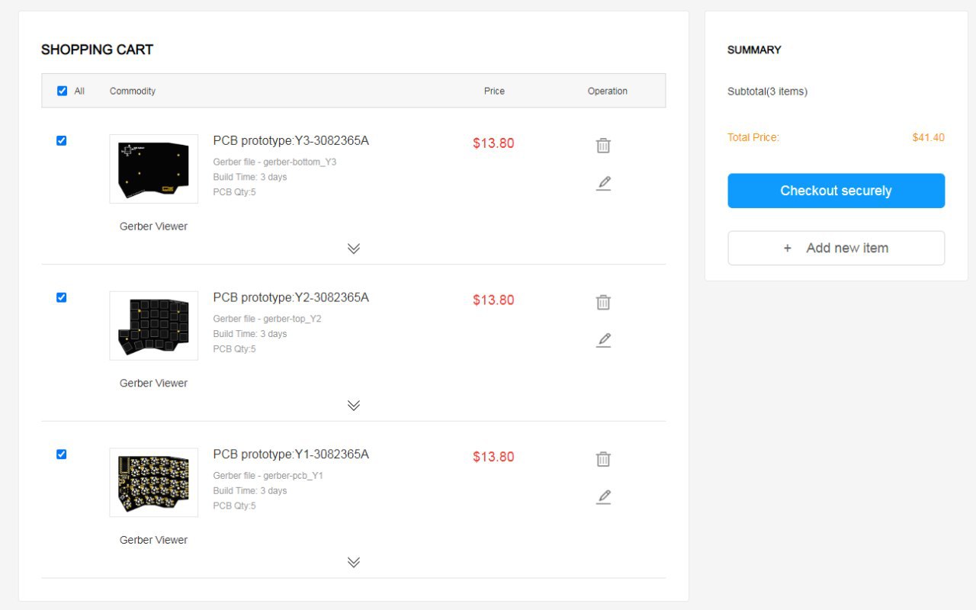Open Gerber Viewer for the Y1 board
This screenshot has height=610, width=976.
(153, 540)
